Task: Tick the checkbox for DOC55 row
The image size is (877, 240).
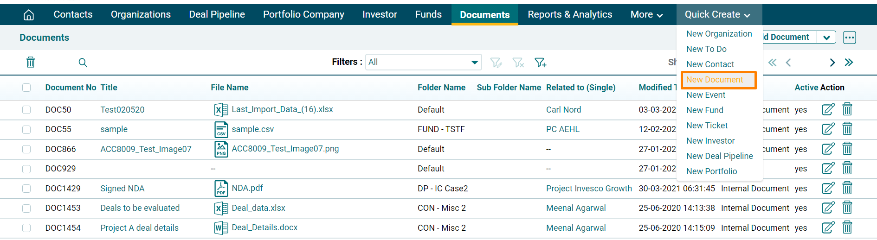Action: [26, 129]
